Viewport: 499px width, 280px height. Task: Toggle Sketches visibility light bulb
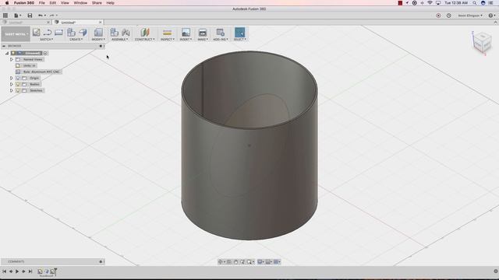click(18, 90)
